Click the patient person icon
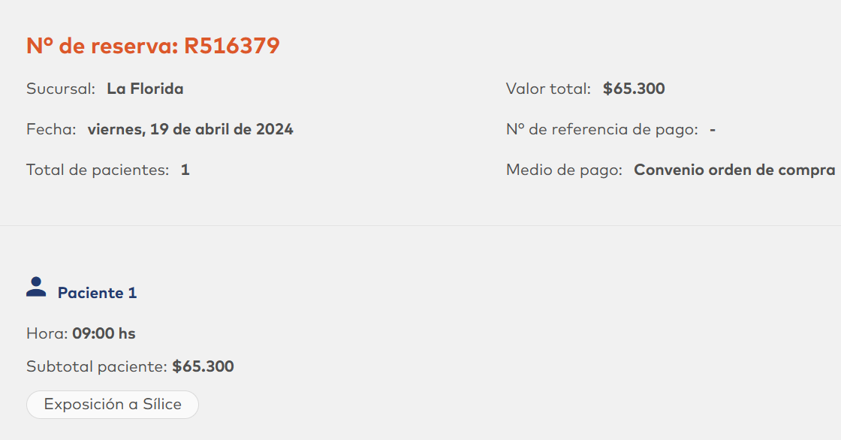 point(36,288)
